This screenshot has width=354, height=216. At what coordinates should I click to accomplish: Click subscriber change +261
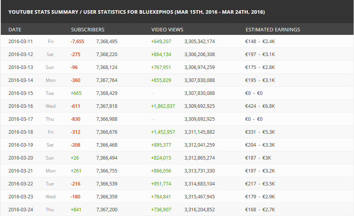[x=76, y=171]
